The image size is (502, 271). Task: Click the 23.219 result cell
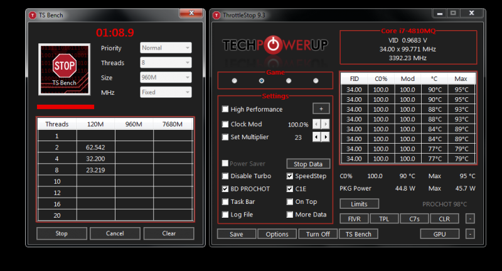95,170
